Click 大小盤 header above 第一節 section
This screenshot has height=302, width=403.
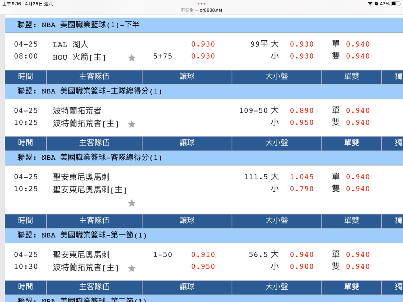277,221
